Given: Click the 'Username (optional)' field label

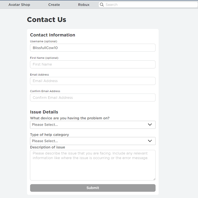Looking at the screenshot, I should coord(44,41).
